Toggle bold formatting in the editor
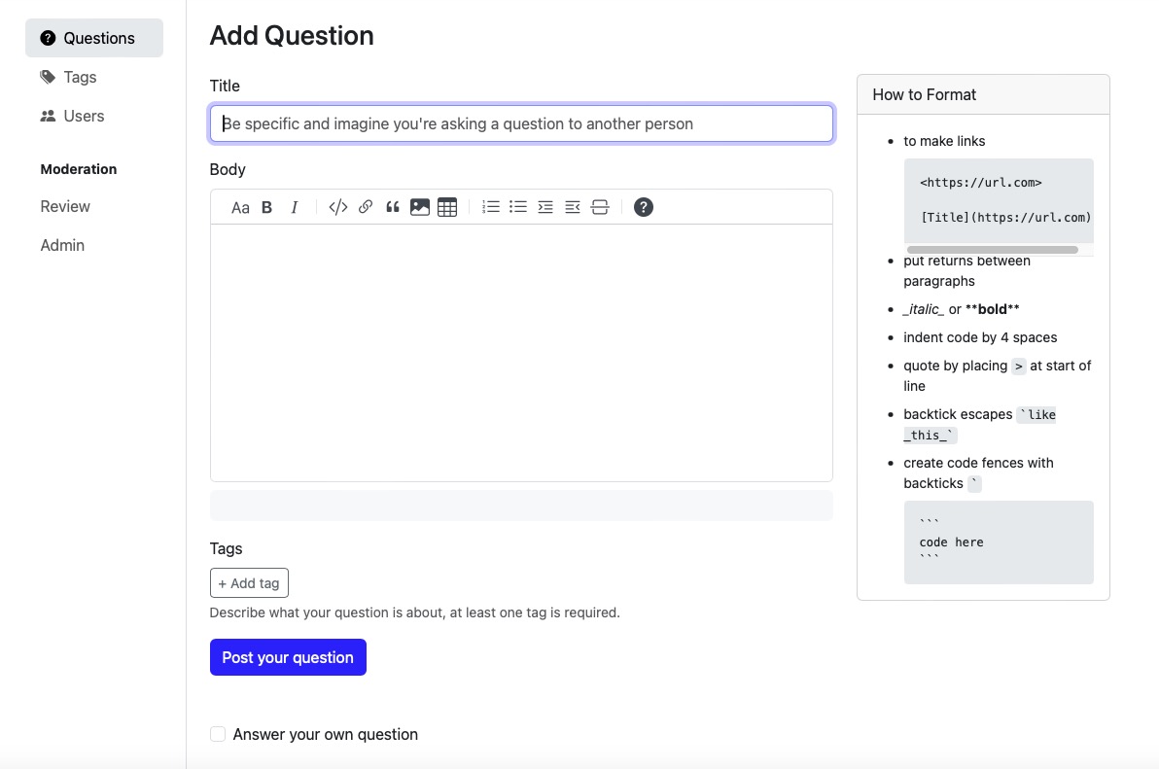1159x769 pixels. 266,206
